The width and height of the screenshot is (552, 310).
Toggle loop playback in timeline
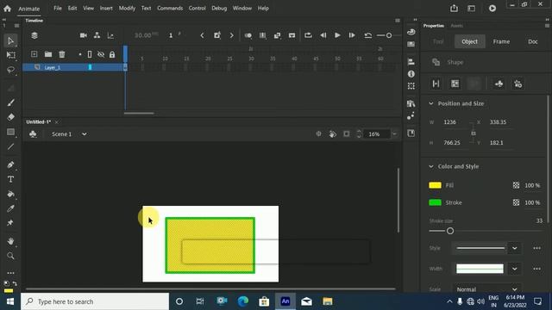point(308,35)
